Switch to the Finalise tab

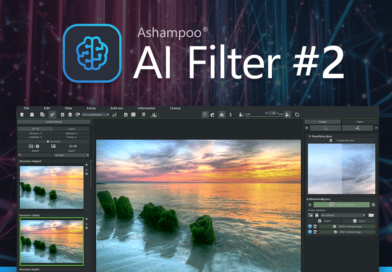[x=323, y=122]
